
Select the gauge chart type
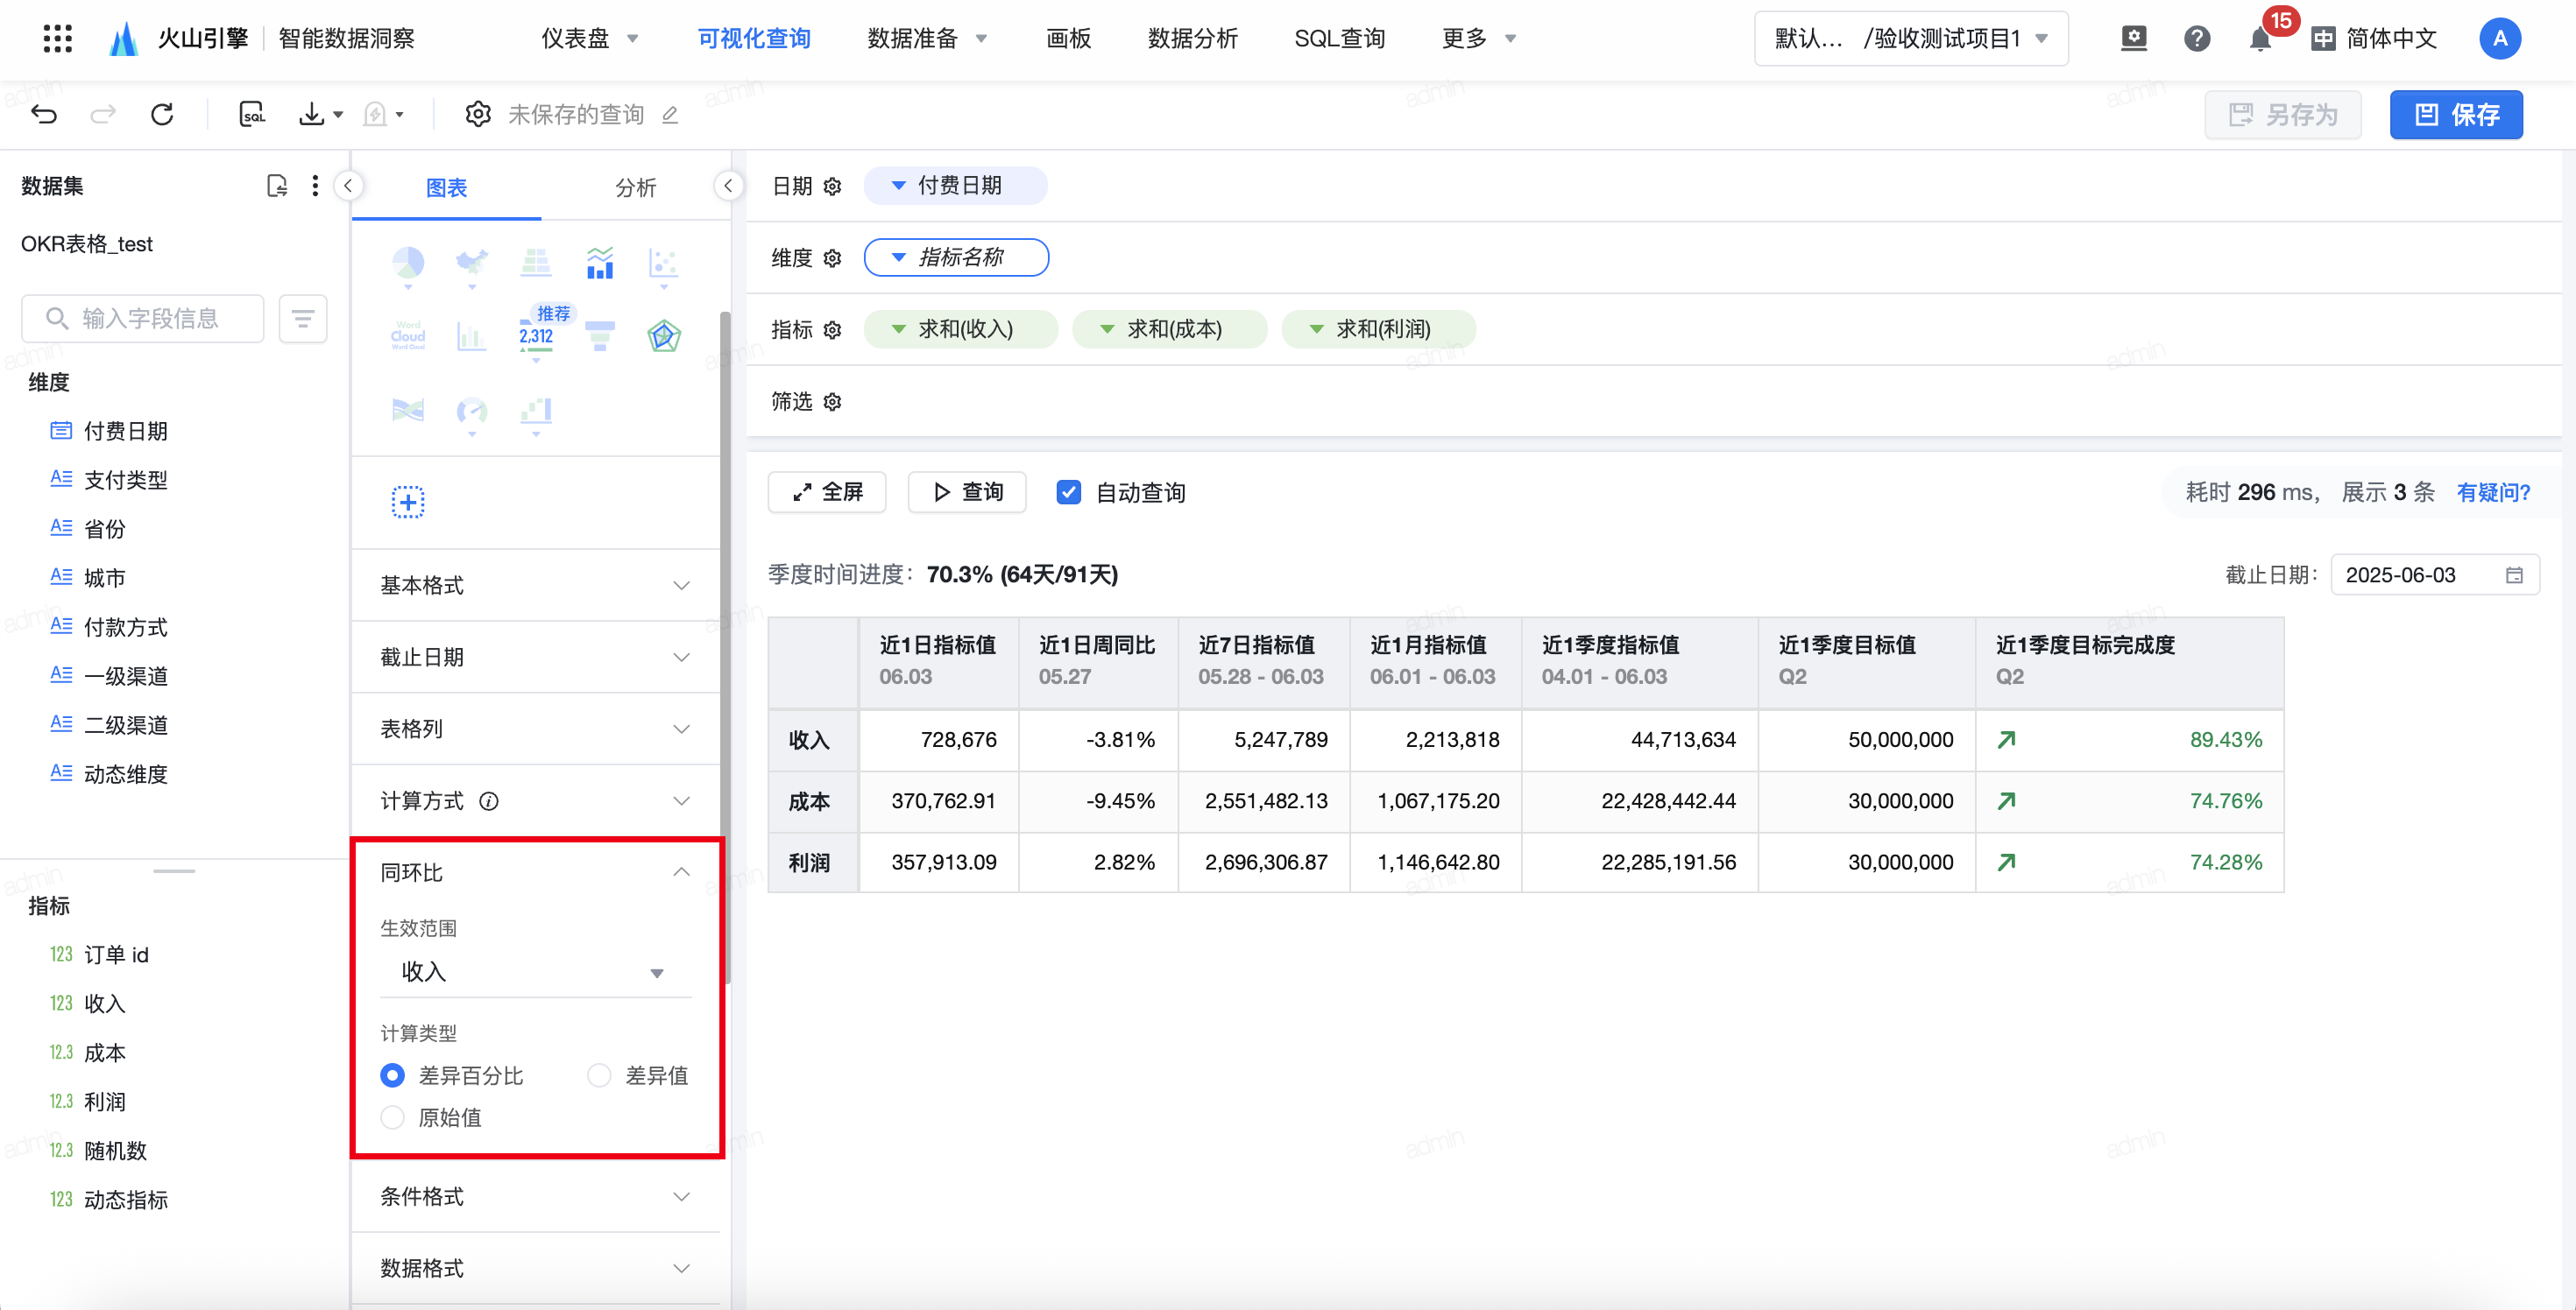[x=471, y=410]
